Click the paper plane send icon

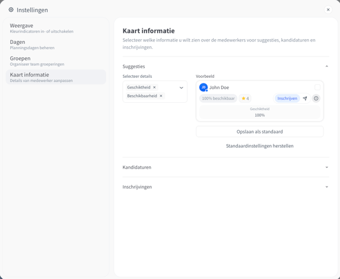305,99
